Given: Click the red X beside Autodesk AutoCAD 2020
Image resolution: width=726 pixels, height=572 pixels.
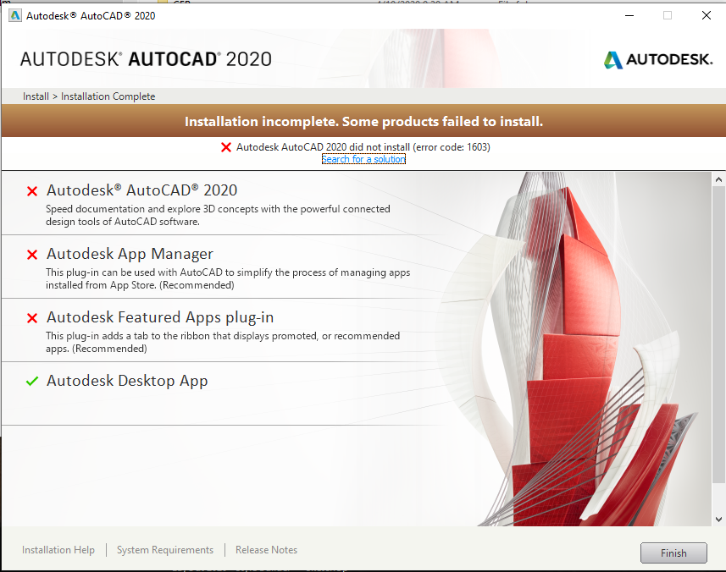Looking at the screenshot, I should [x=32, y=191].
